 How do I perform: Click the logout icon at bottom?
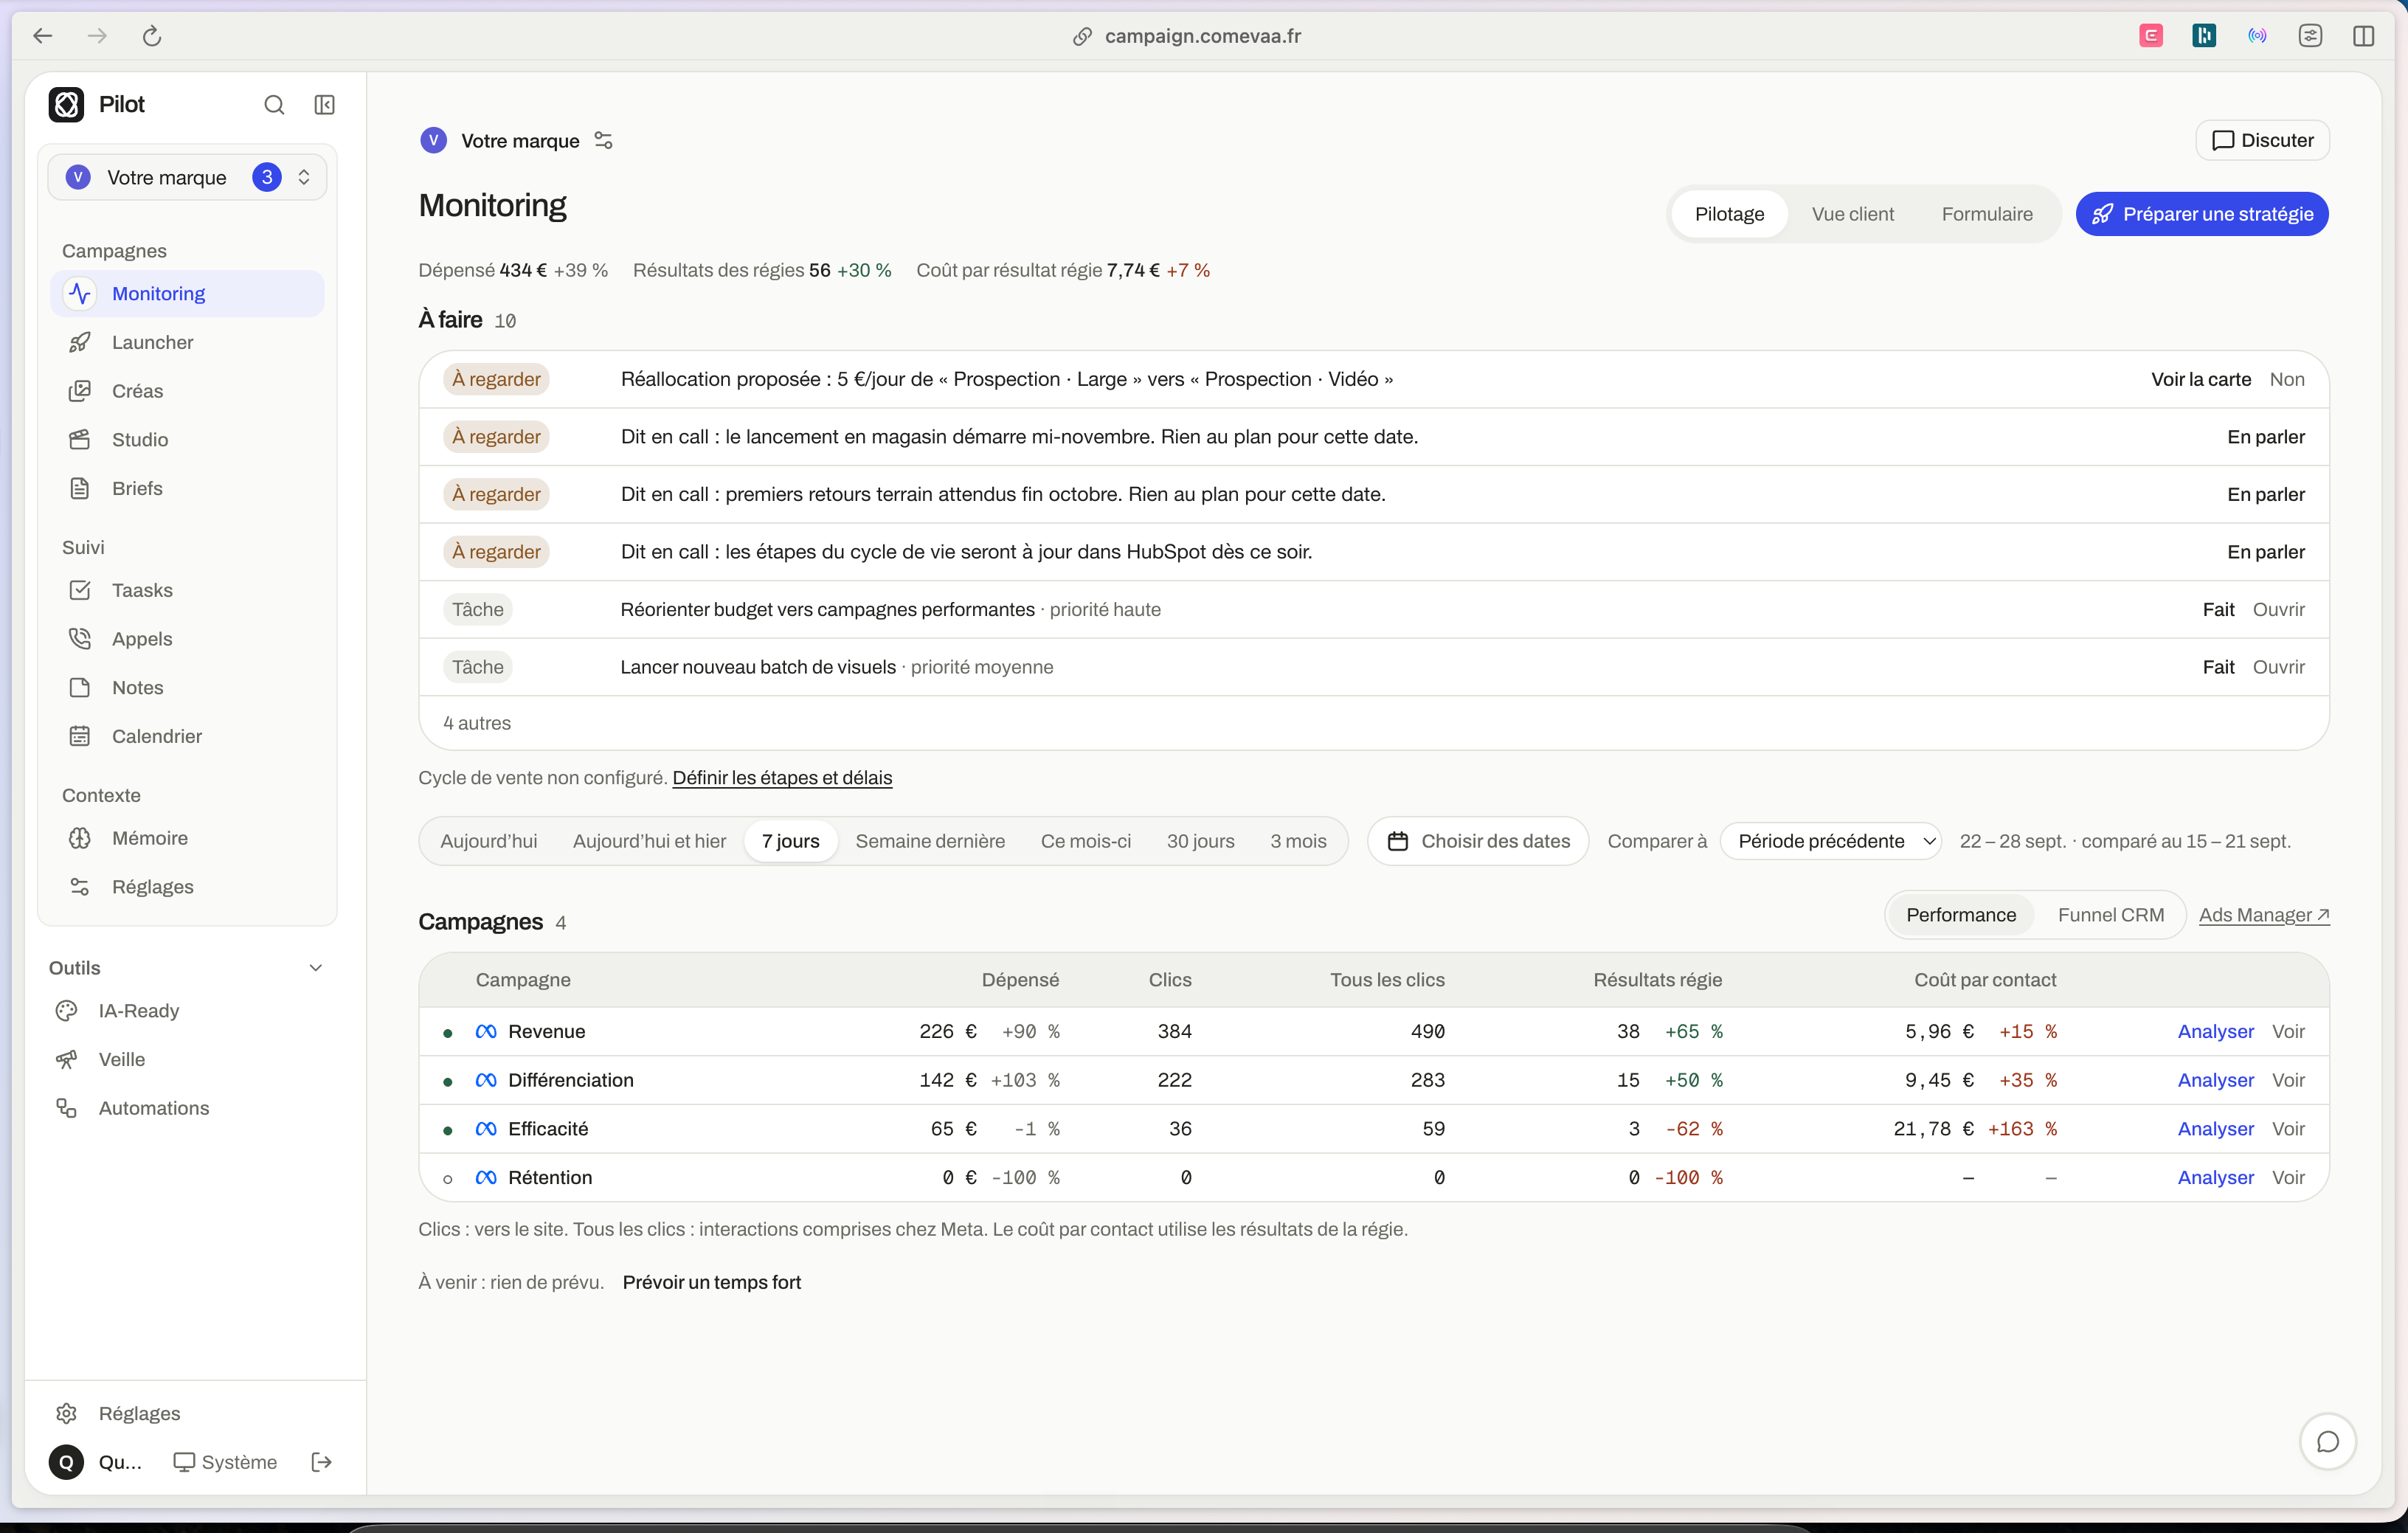322,1462
